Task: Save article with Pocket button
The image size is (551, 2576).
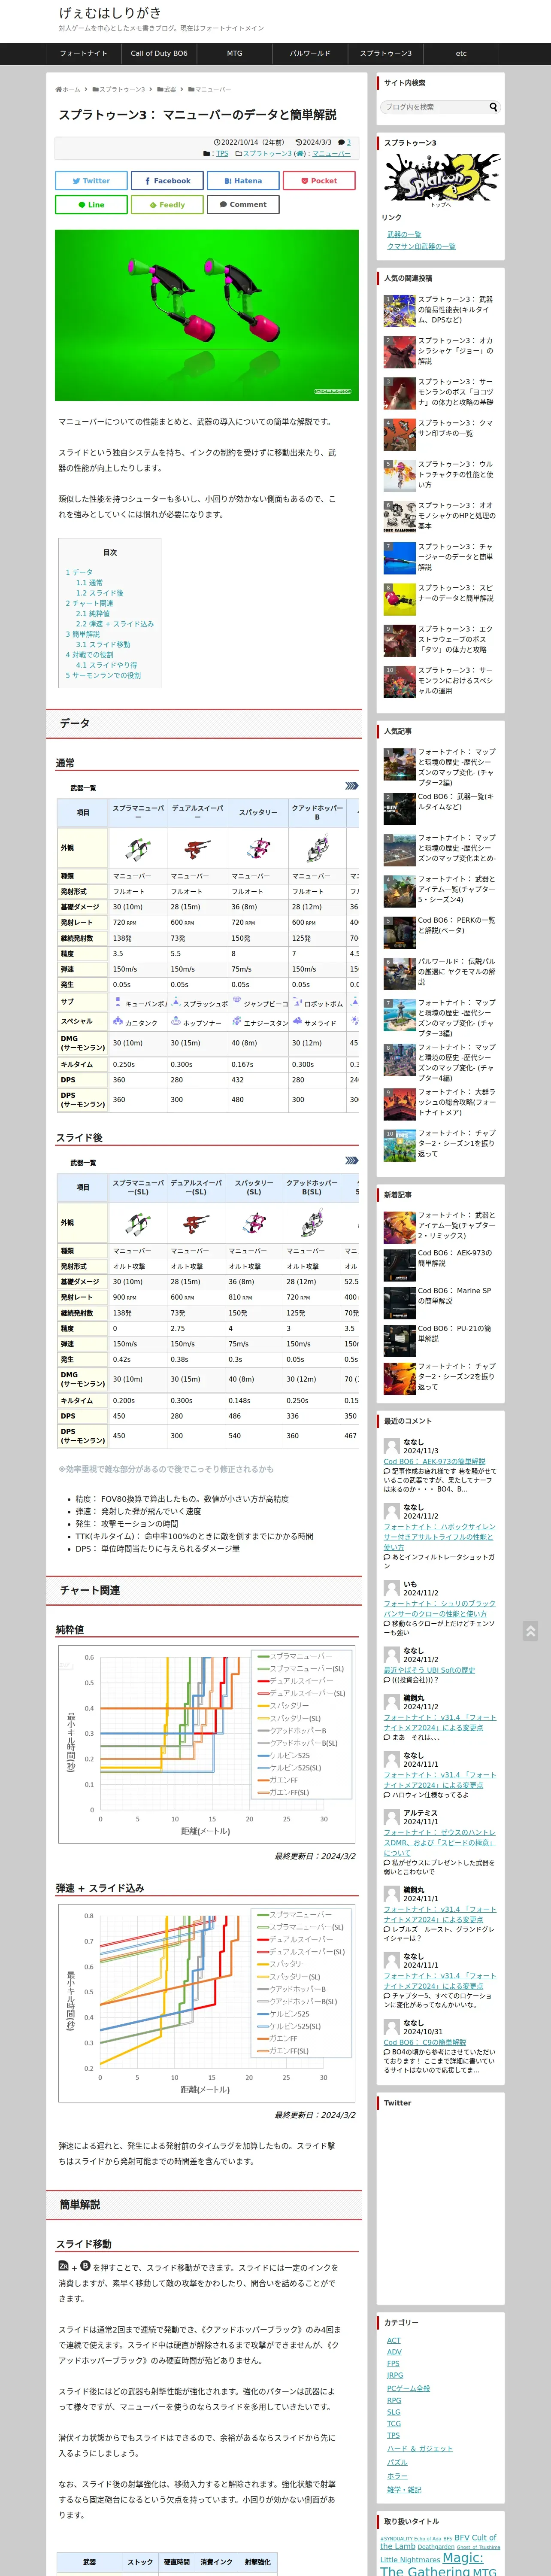Action: pyautogui.click(x=319, y=181)
